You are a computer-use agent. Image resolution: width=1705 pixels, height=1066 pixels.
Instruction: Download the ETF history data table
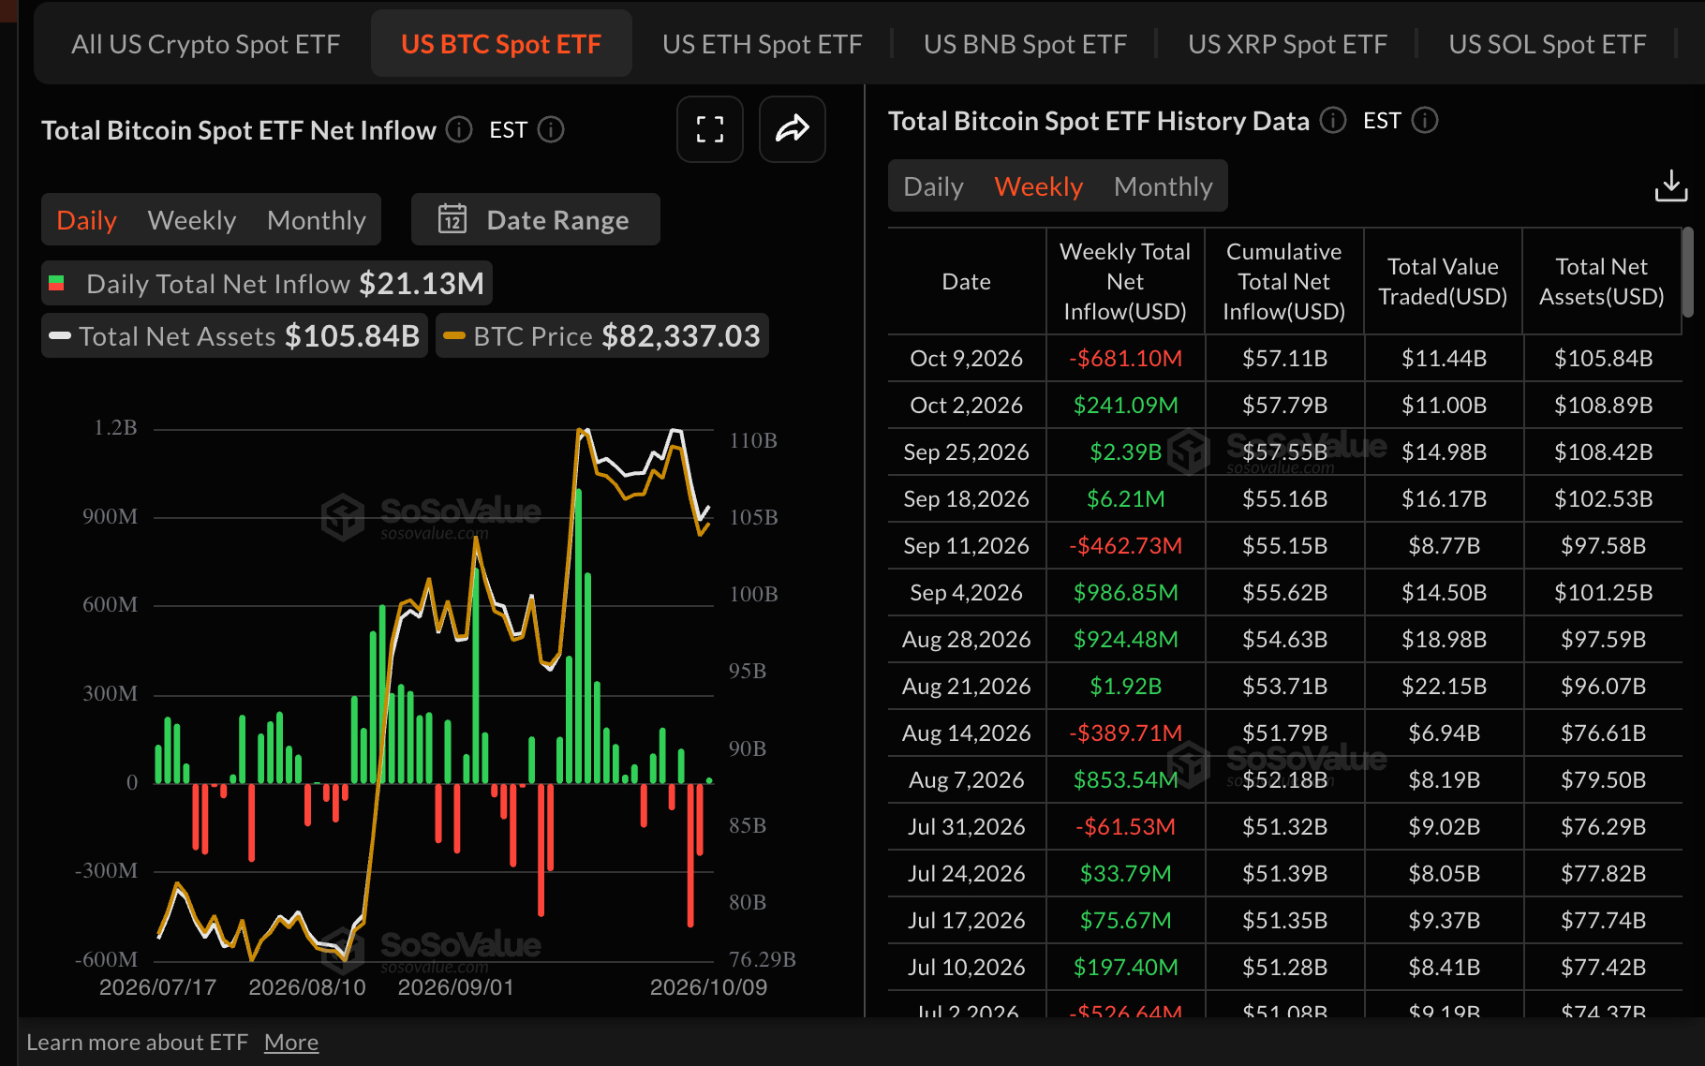[x=1671, y=185]
